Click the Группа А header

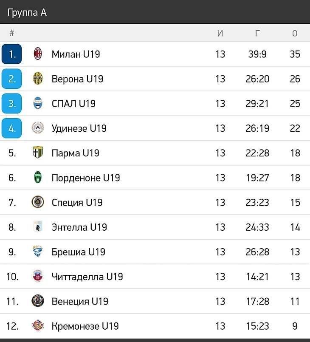pyautogui.click(x=27, y=13)
